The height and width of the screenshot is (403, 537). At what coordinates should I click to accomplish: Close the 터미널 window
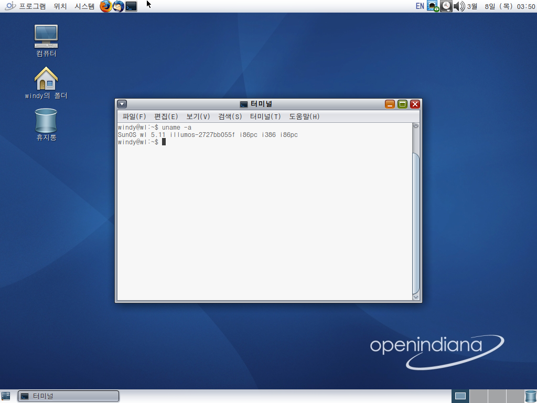(x=415, y=104)
